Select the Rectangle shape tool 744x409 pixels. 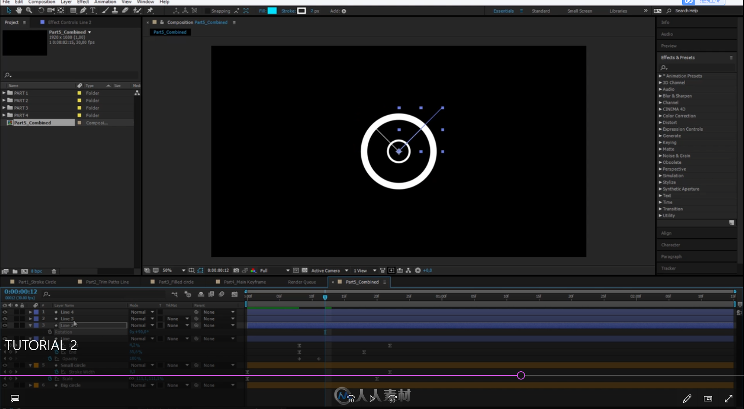point(73,10)
